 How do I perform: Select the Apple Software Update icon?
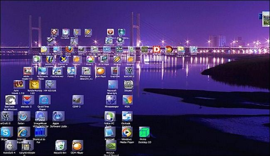tap(59, 116)
